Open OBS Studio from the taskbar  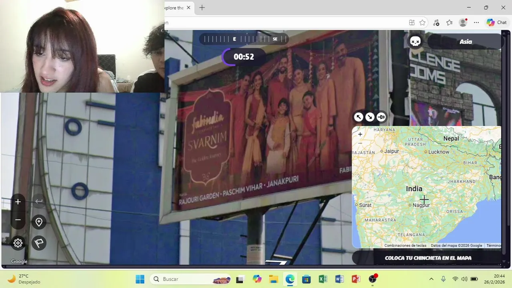tap(373, 279)
